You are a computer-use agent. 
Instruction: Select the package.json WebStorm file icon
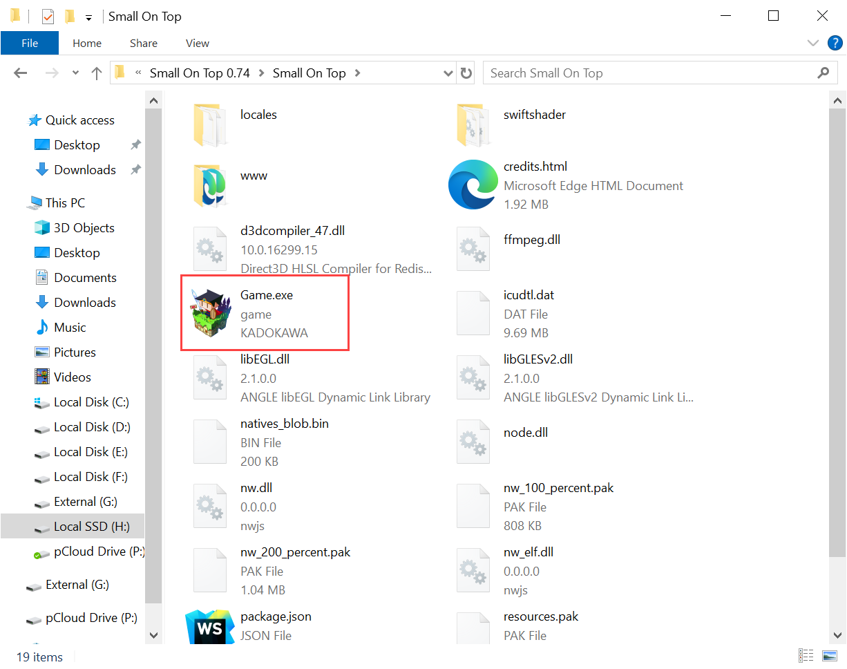click(x=209, y=626)
